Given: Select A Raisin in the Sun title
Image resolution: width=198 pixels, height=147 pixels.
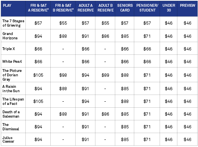Looking at the screenshot, I should point(11,89).
